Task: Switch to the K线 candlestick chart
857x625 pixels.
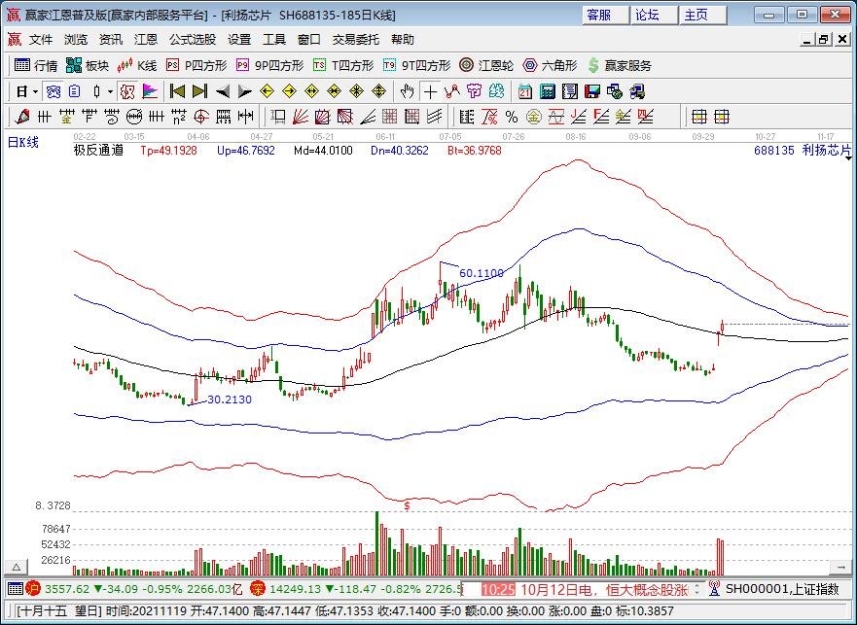Action: pos(137,65)
